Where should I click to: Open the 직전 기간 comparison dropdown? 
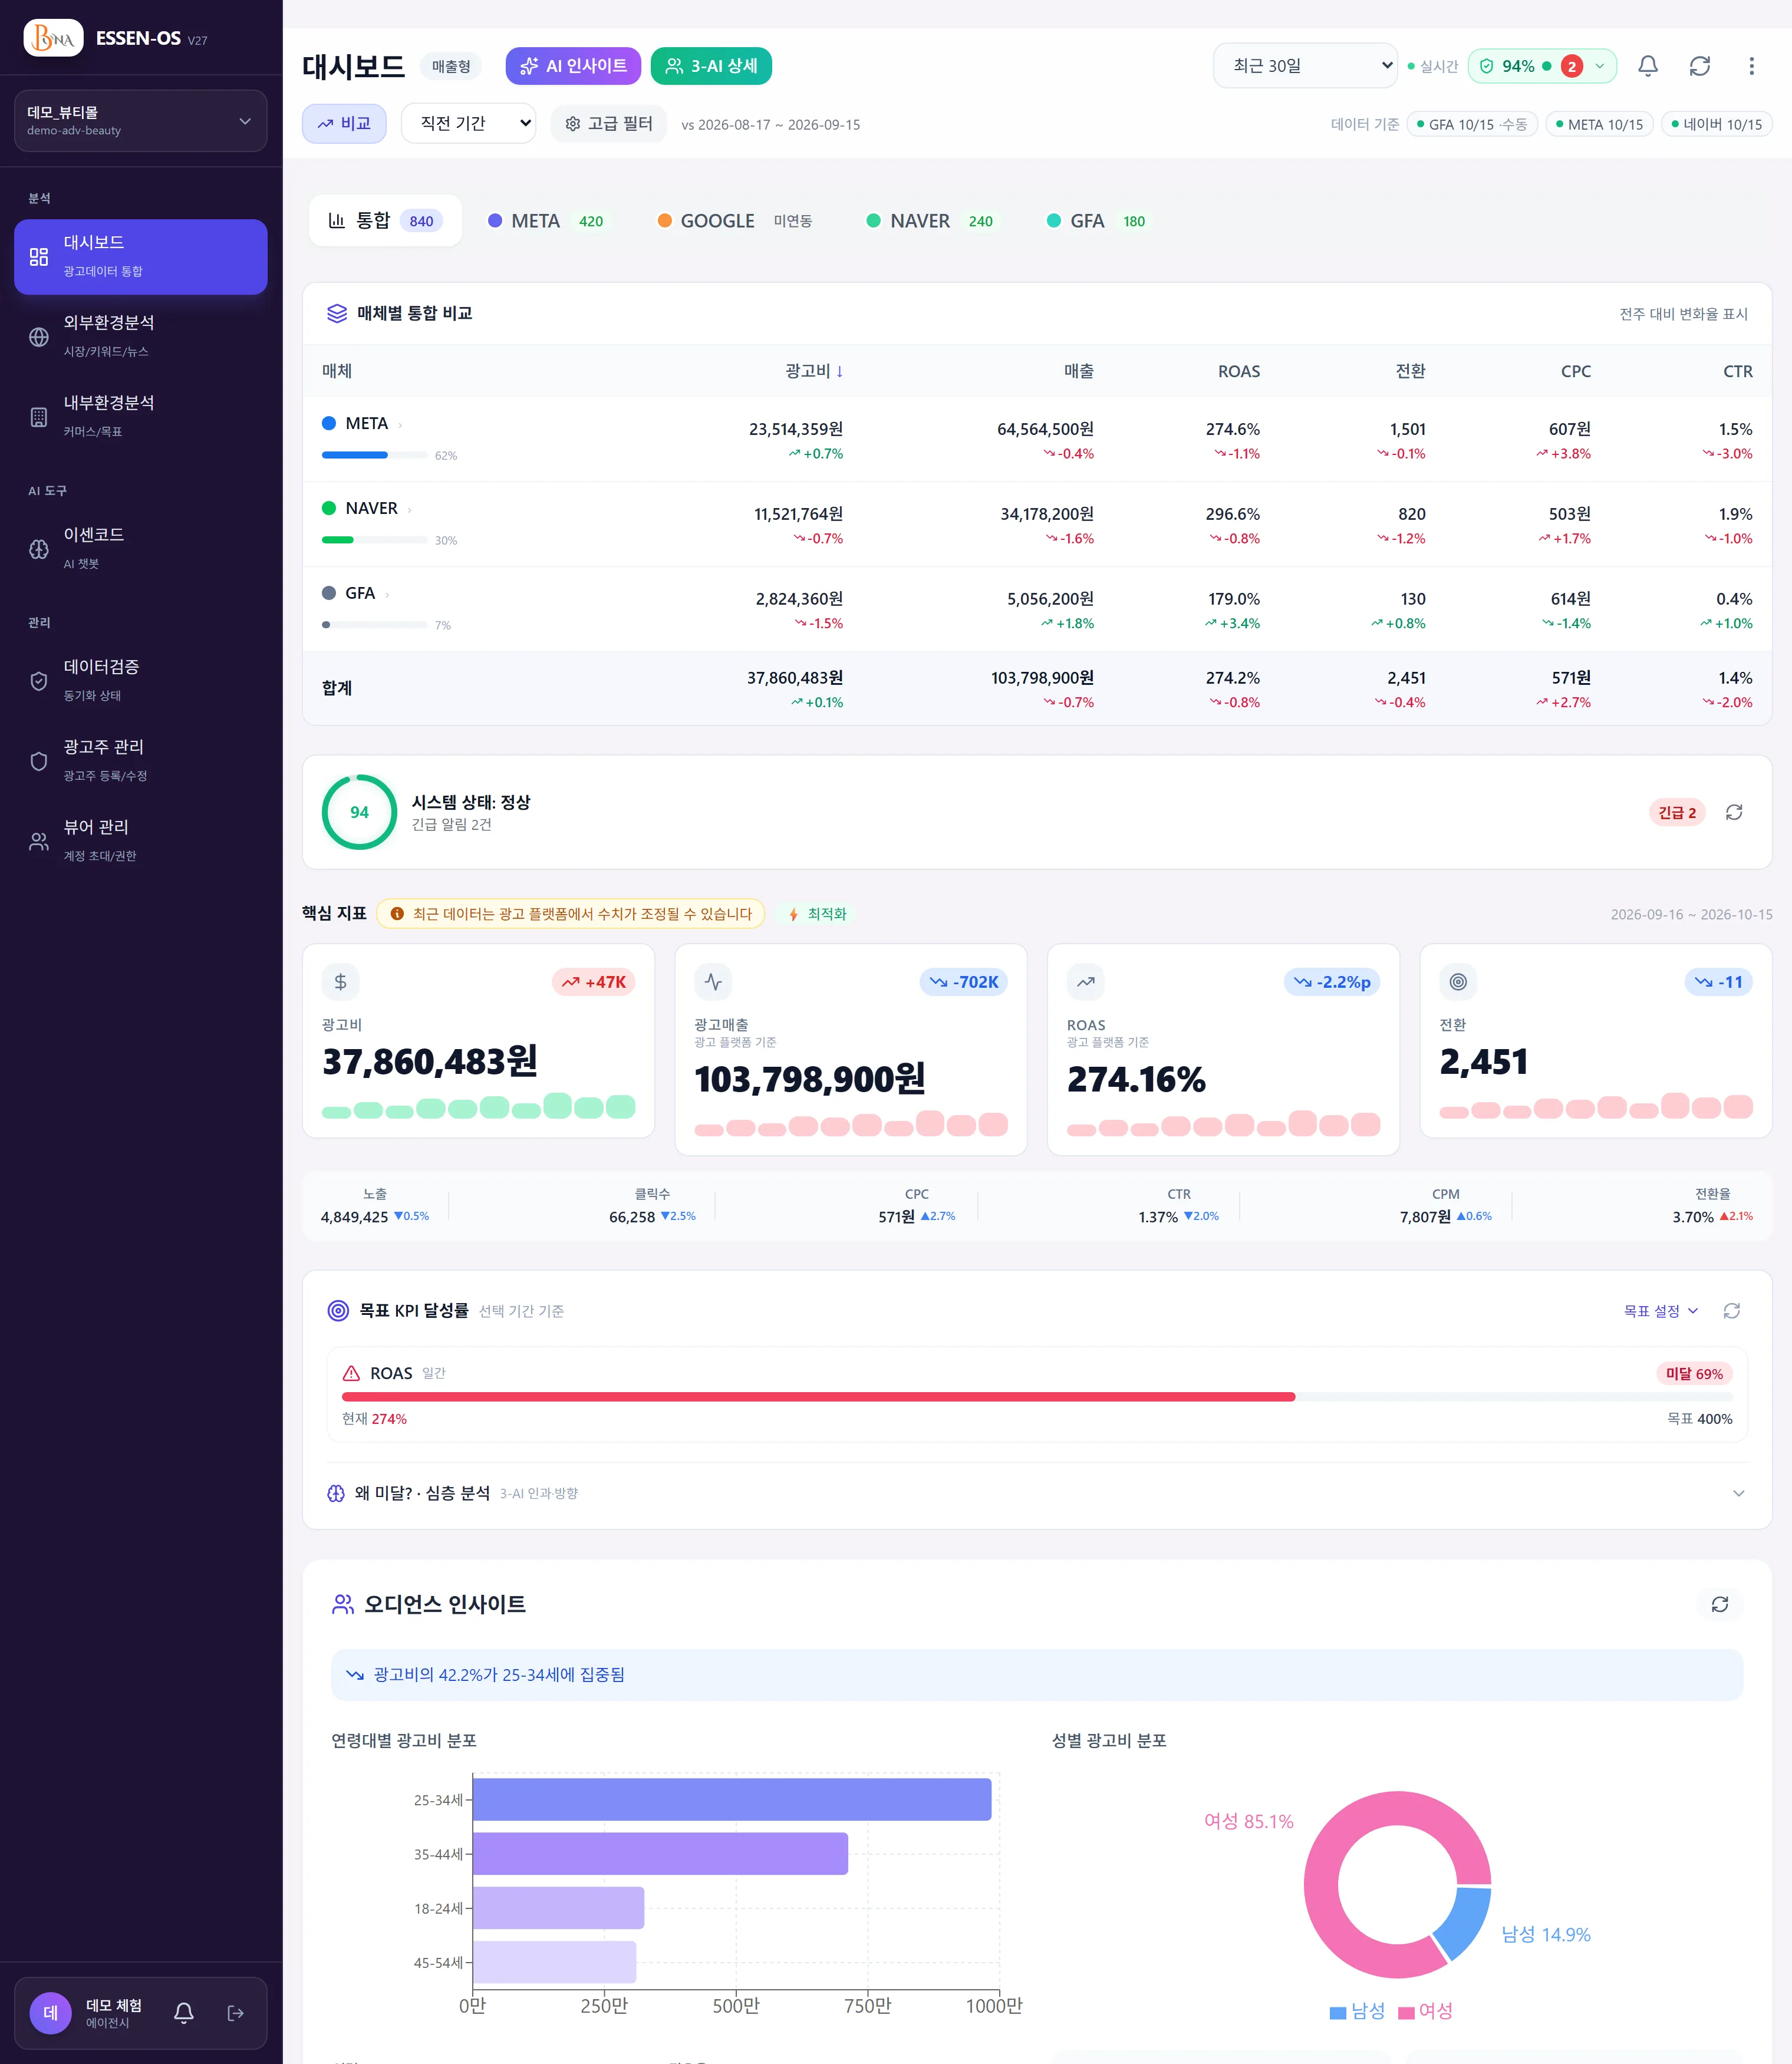pyautogui.click(x=468, y=123)
